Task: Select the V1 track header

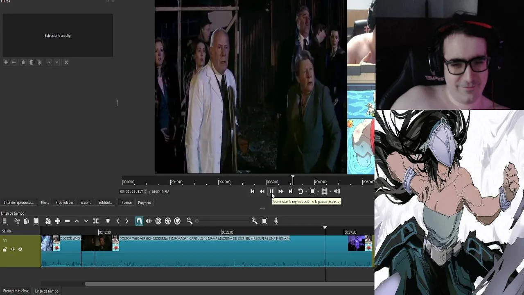Action: click(x=20, y=251)
